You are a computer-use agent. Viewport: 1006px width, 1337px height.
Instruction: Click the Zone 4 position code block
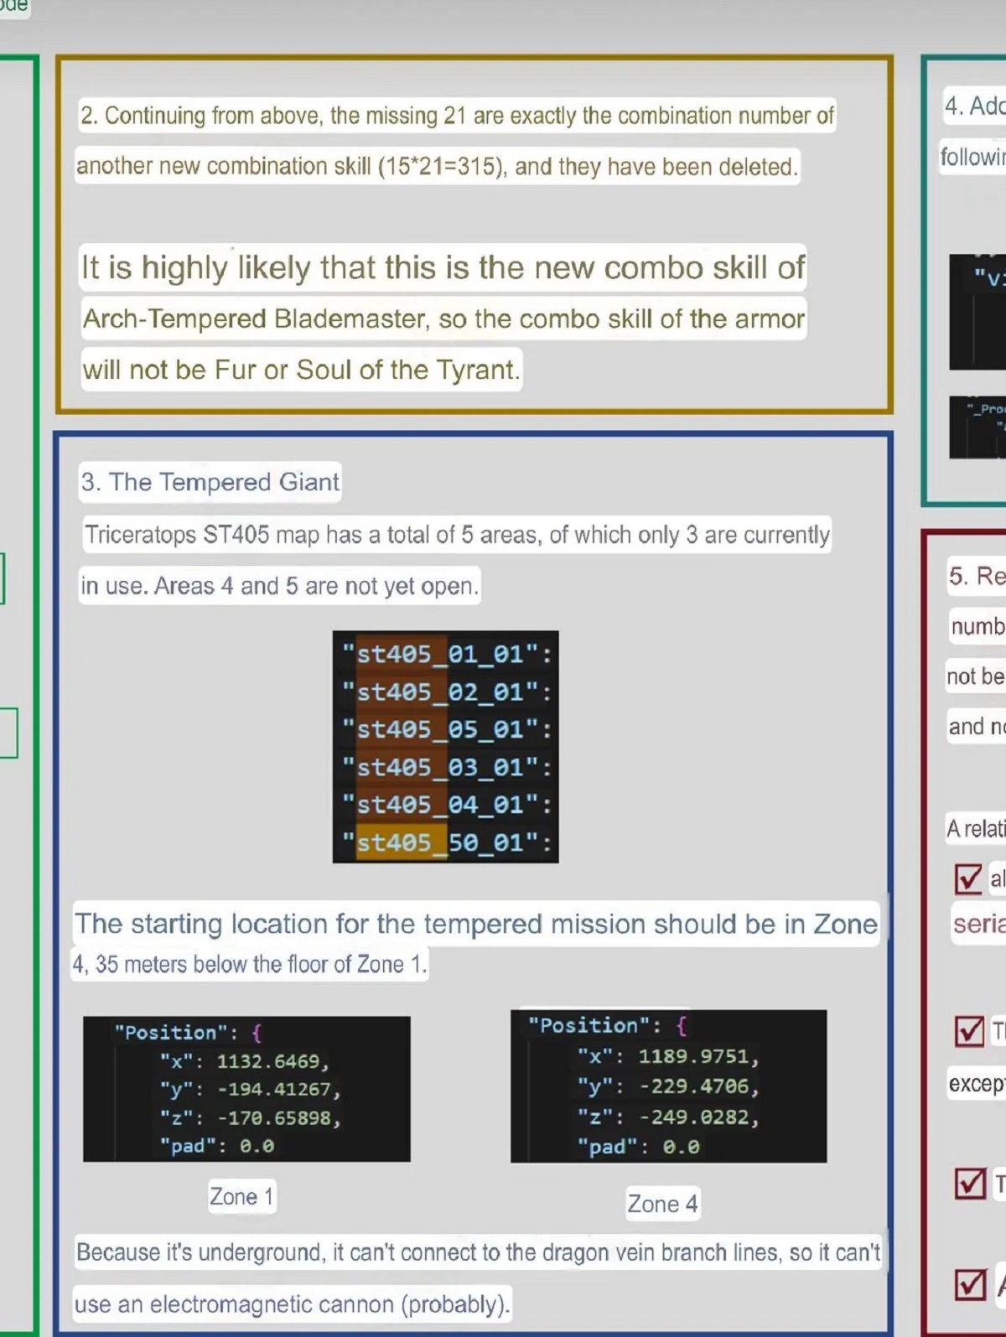pos(668,1086)
